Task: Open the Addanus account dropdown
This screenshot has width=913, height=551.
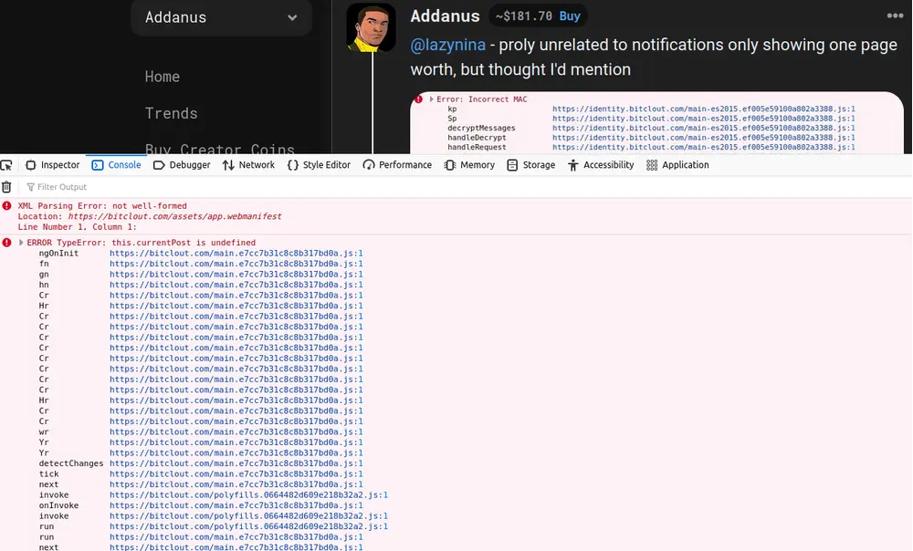Action: (x=292, y=17)
